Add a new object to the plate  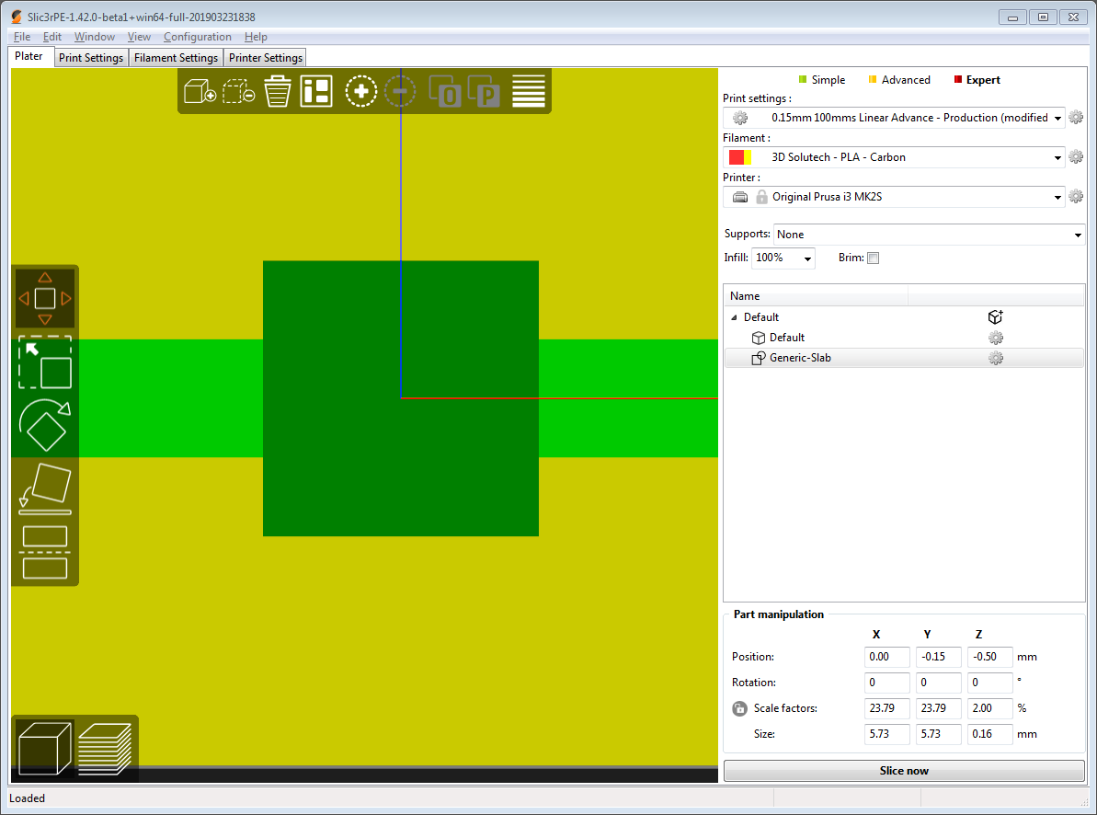200,90
